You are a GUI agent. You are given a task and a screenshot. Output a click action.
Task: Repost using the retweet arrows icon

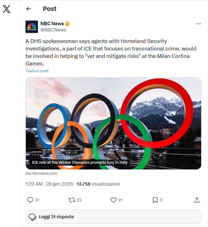pos(72,200)
